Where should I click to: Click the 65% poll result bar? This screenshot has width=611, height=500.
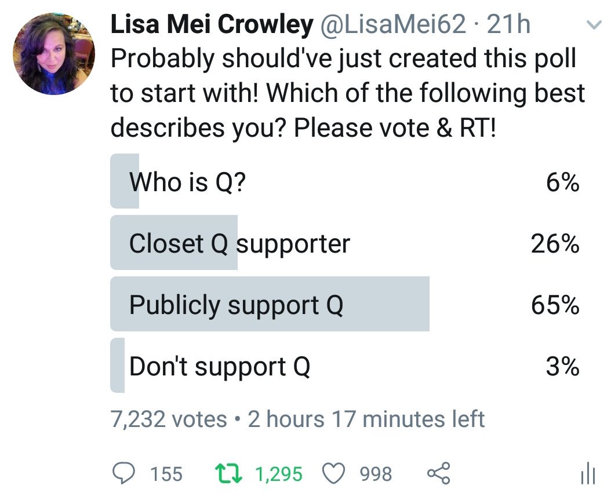(x=270, y=305)
